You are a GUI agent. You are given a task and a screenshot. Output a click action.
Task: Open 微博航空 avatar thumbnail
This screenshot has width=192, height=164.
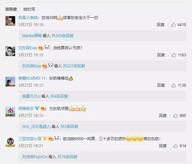[10, 112]
